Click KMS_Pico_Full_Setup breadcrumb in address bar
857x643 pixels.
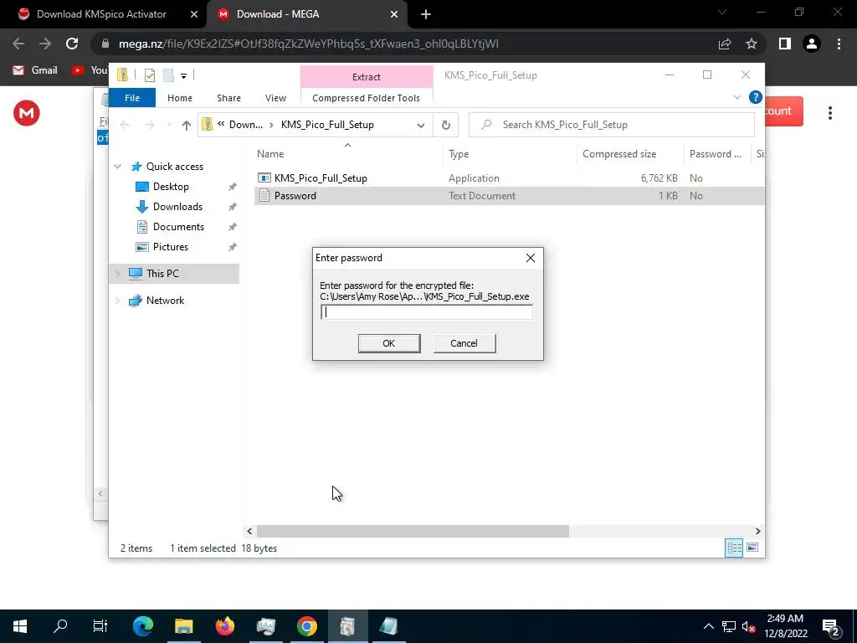click(x=327, y=125)
